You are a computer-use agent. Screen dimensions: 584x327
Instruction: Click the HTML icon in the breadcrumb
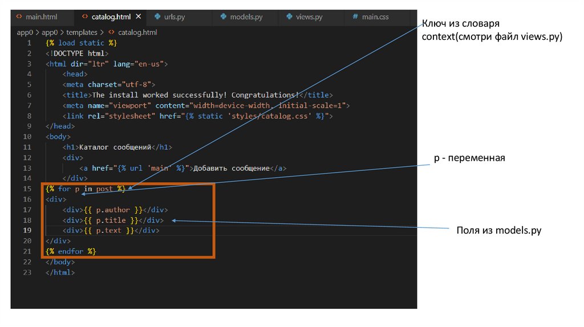coord(111,32)
